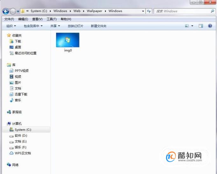Viewport: 217px width, 174px height.
Task: Open the 文件(F) menu
Action: tap(9, 19)
